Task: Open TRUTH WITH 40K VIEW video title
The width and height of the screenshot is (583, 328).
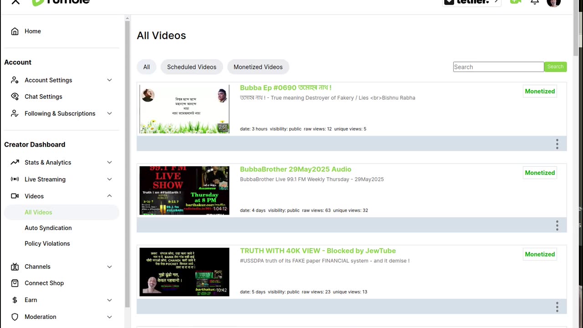Action: [318, 251]
